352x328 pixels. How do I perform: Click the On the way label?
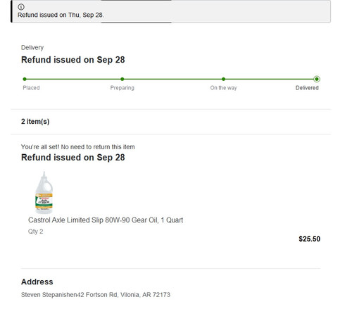pyautogui.click(x=223, y=88)
